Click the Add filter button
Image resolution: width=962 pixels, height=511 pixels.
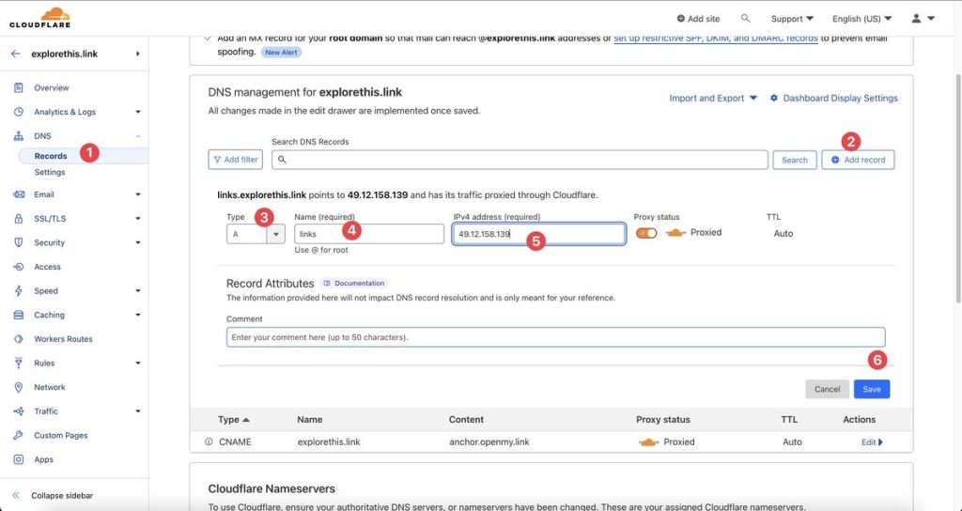point(236,160)
